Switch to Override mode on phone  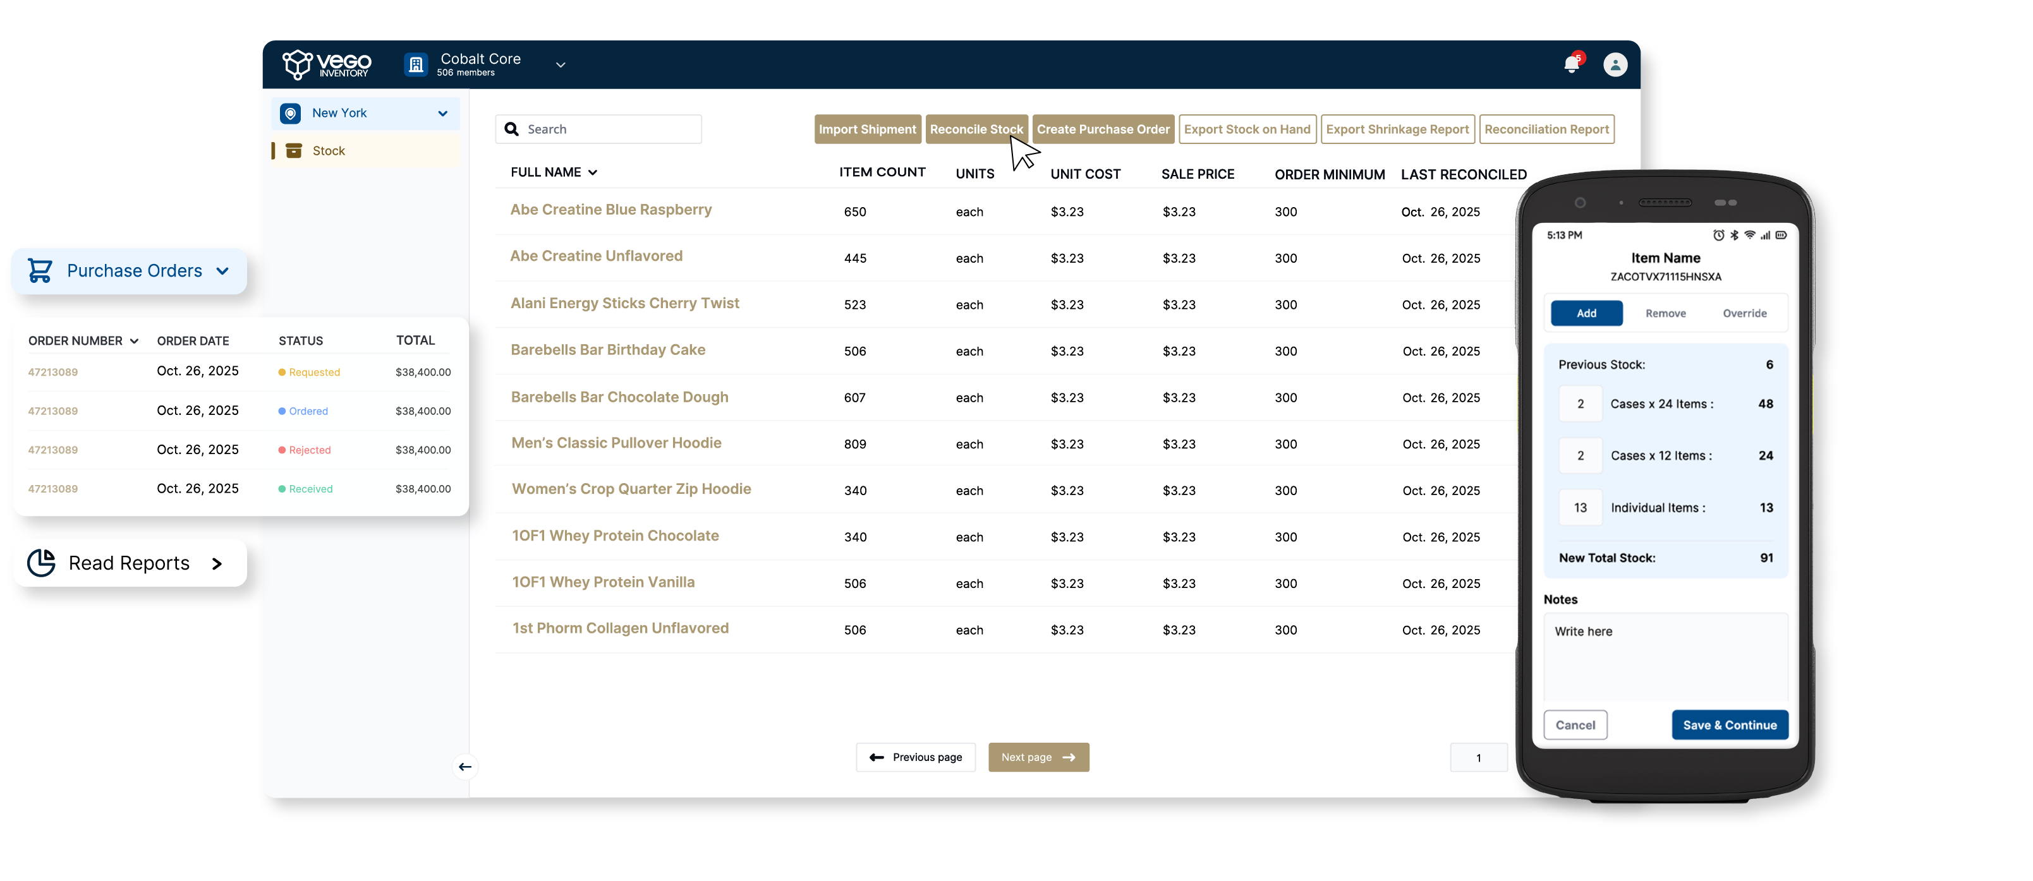pyautogui.click(x=1744, y=313)
